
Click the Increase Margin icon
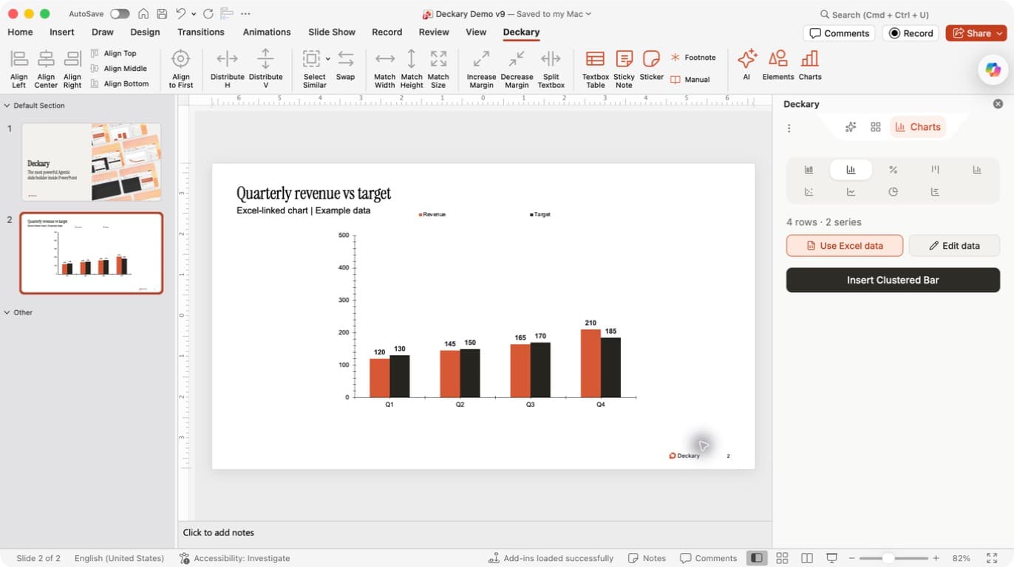(481, 59)
